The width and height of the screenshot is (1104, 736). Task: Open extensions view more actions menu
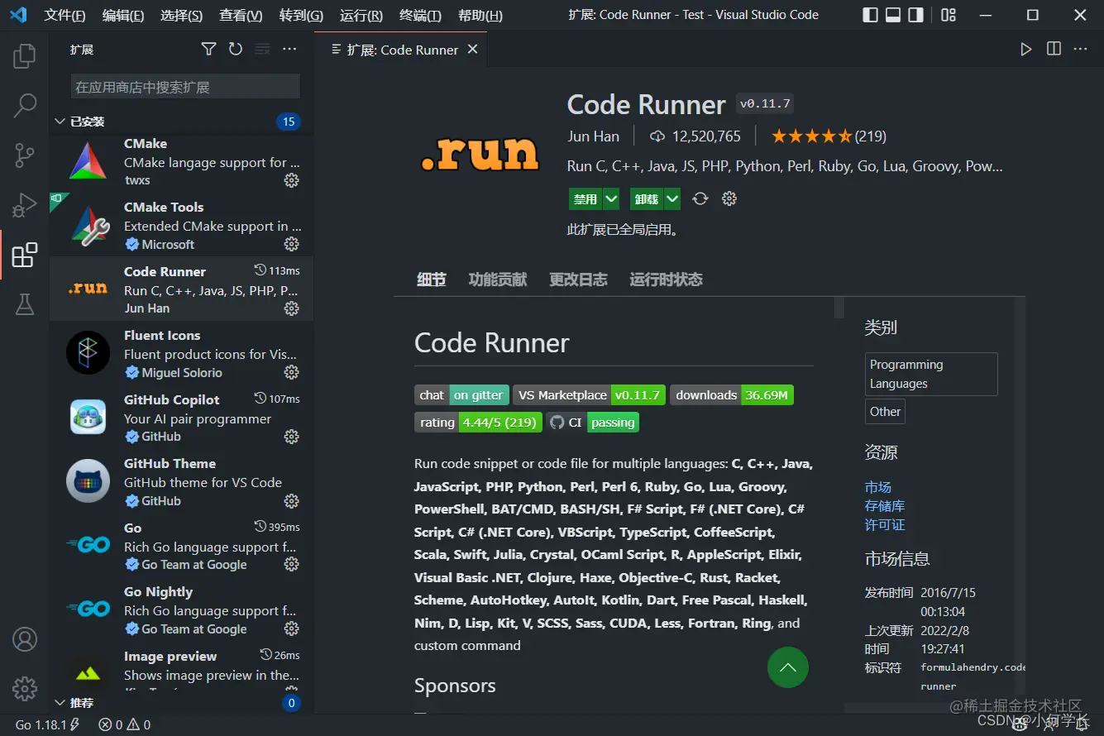click(x=289, y=50)
